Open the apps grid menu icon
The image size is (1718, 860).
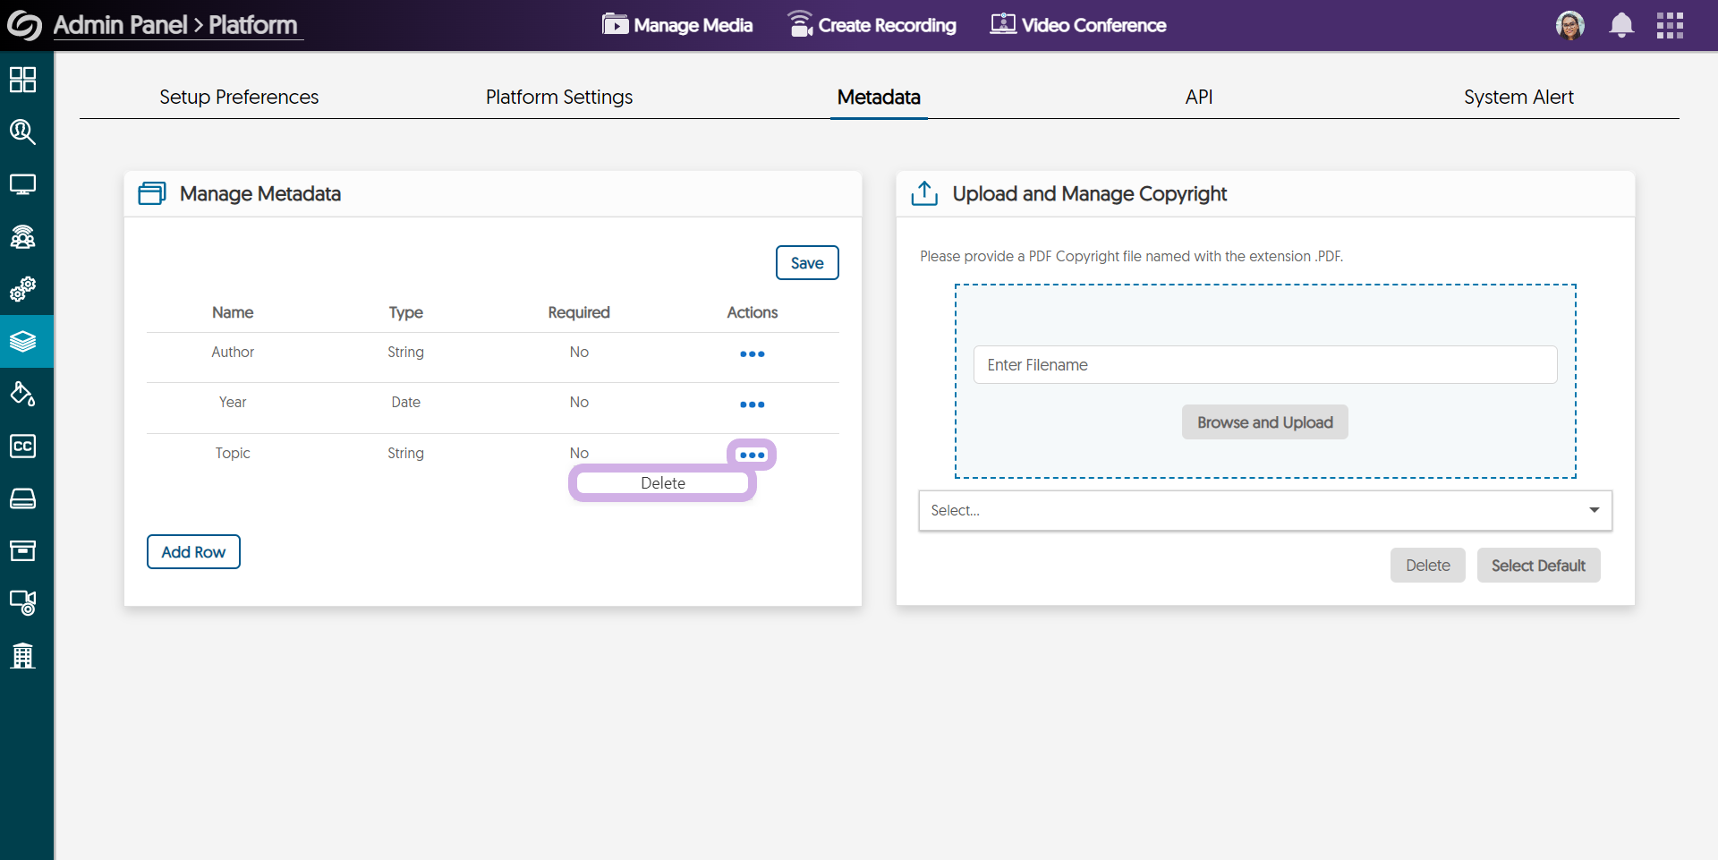1670,25
